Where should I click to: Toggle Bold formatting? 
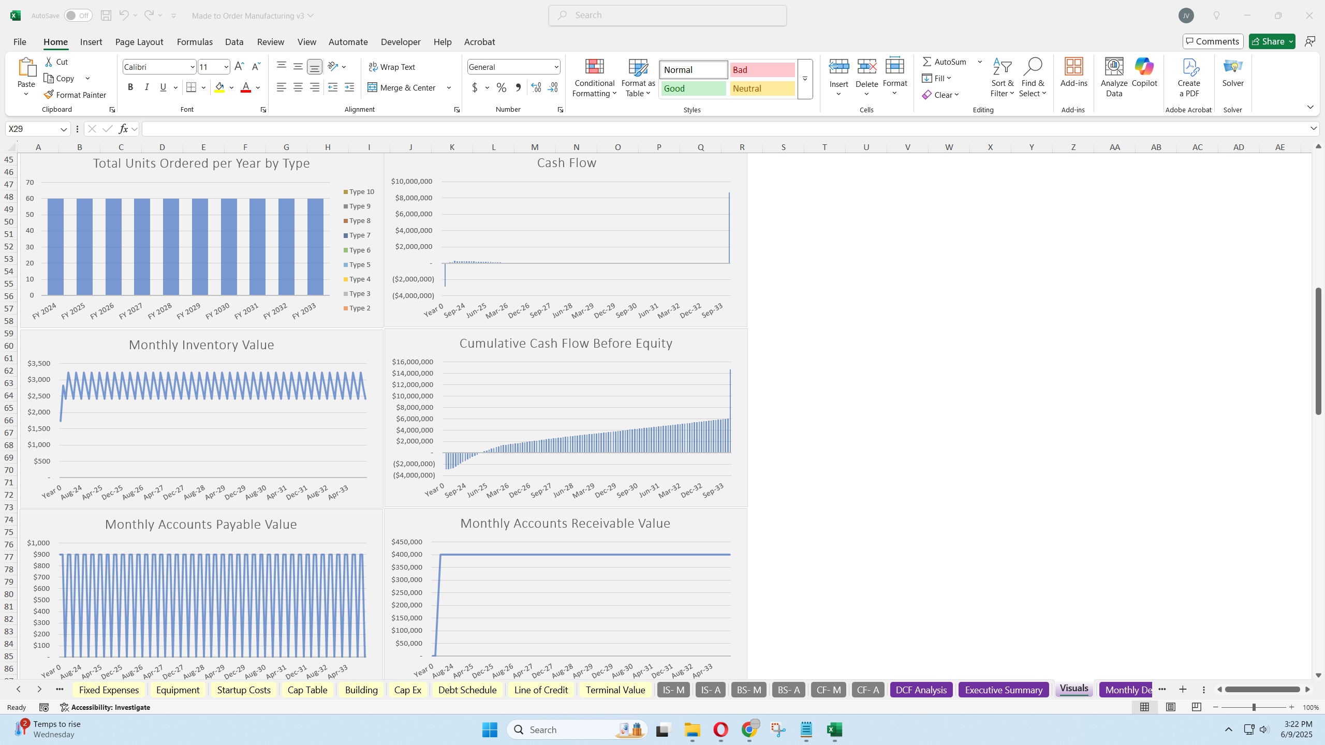(x=130, y=87)
